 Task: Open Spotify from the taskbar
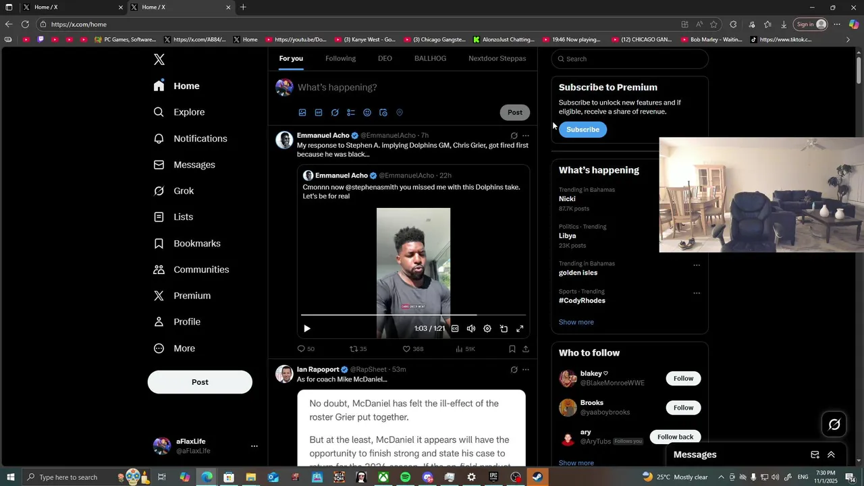coord(405,477)
